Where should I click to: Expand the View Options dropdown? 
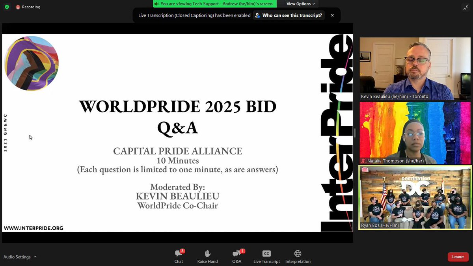pyautogui.click(x=301, y=4)
